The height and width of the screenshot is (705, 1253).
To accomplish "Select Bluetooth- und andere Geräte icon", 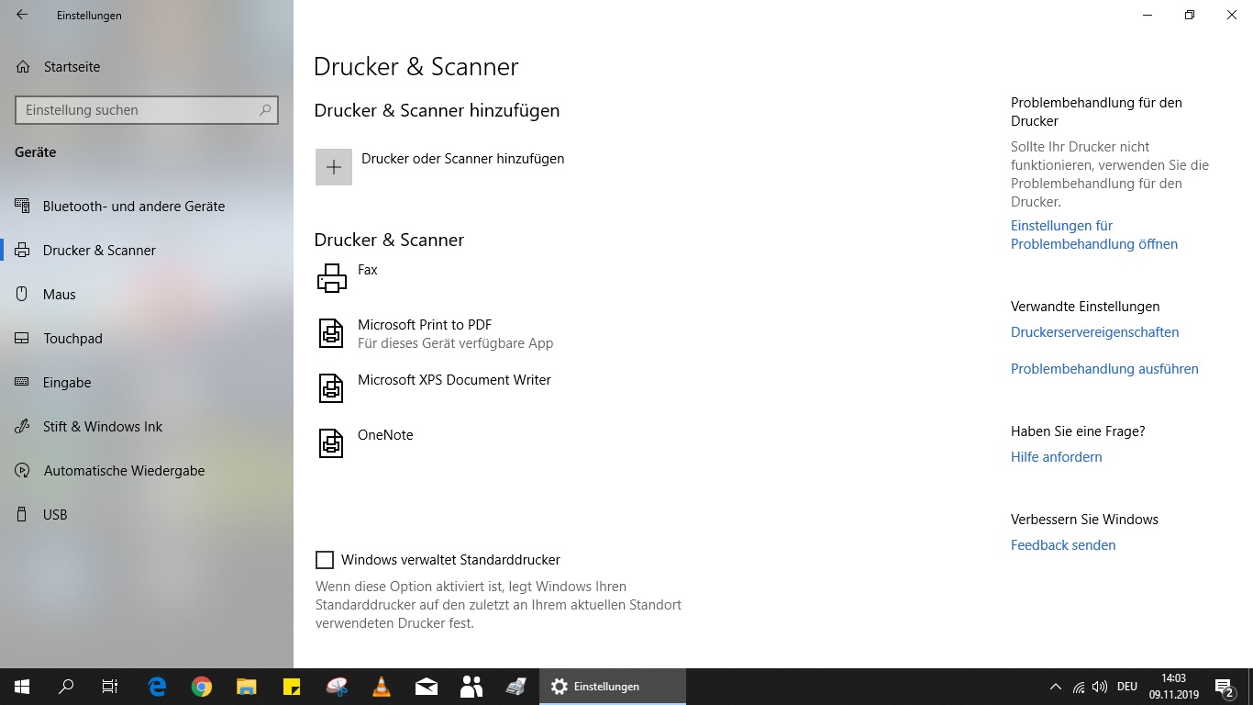I will 23,207.
